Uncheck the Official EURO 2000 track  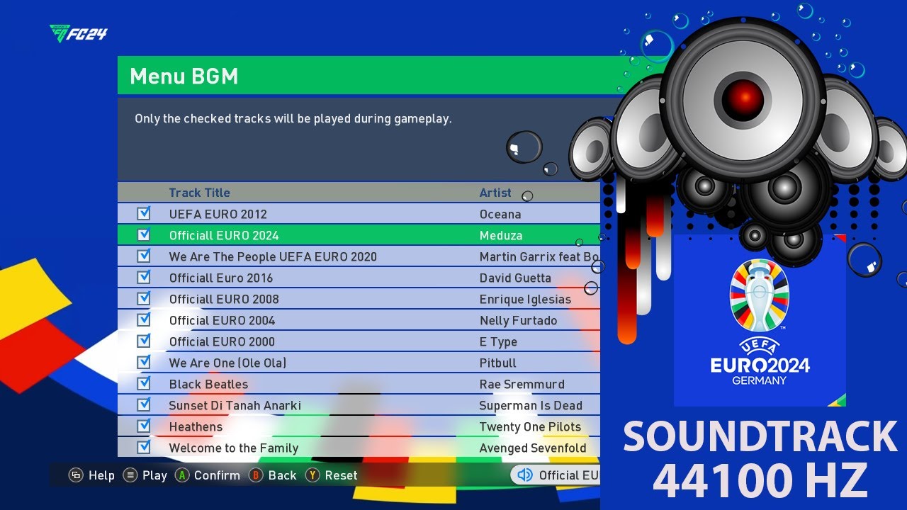pos(144,341)
